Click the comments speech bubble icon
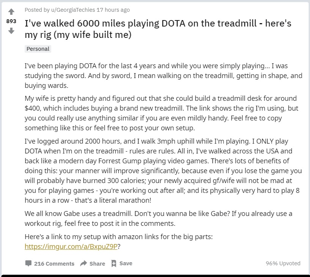Image resolution: width=310 pixels, height=277 pixels. pos(28,263)
